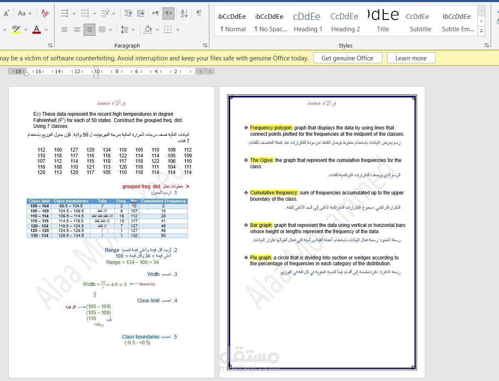499x381 pixels.
Task: Clear all formatting with eraser icon
Action: [45, 13]
